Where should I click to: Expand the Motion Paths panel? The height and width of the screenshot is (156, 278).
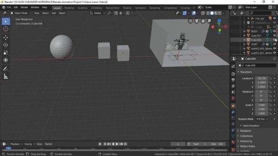[247, 146]
